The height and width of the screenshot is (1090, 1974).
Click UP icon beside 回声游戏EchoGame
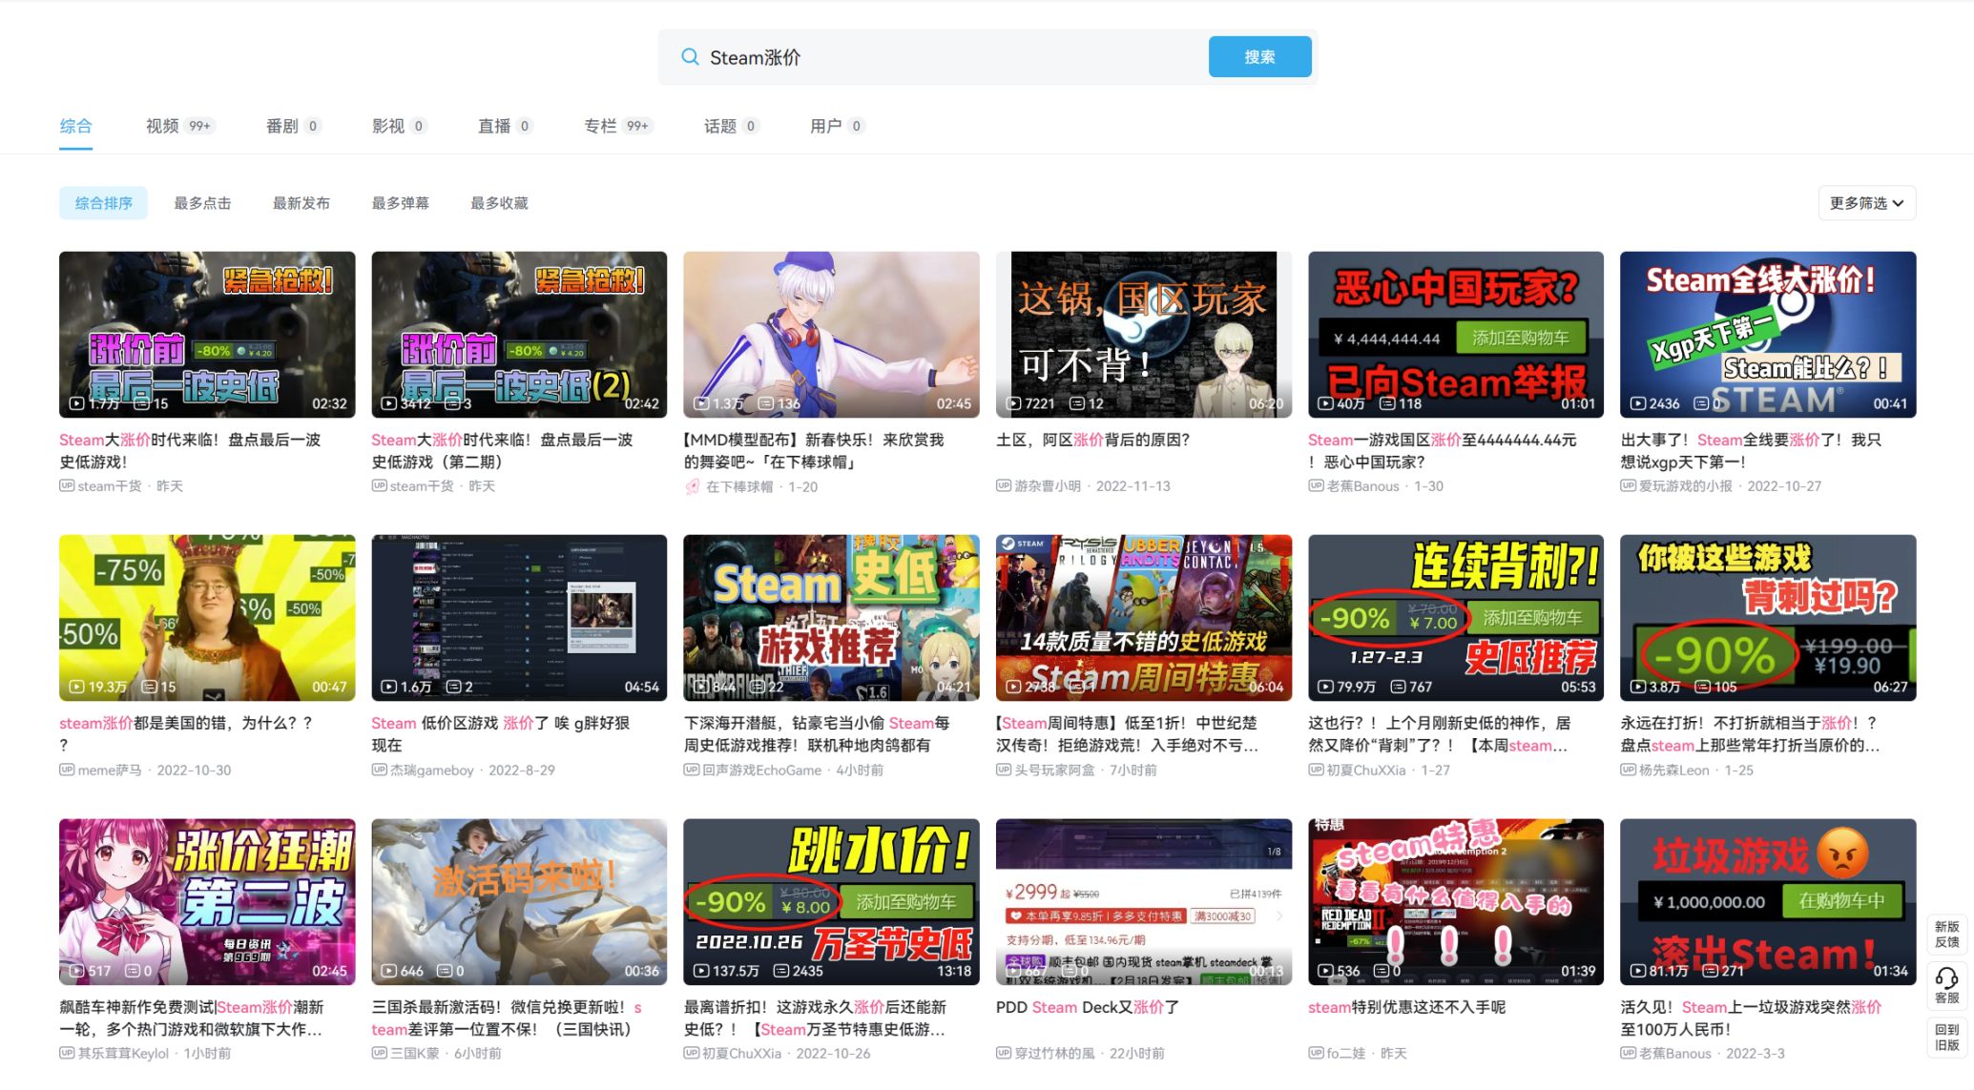(691, 771)
